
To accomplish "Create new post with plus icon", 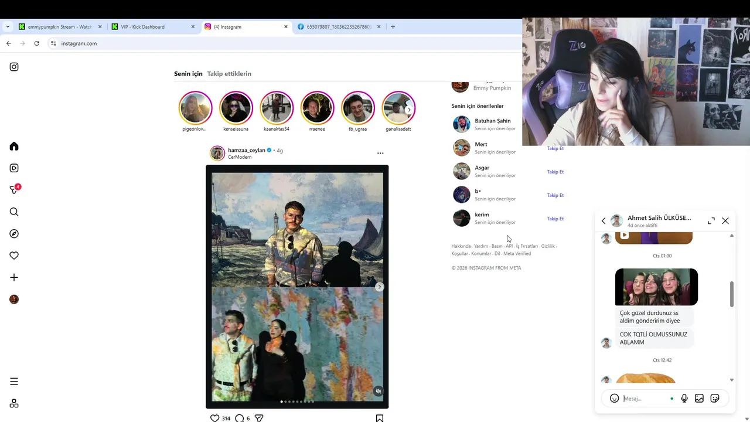I will [x=14, y=277].
